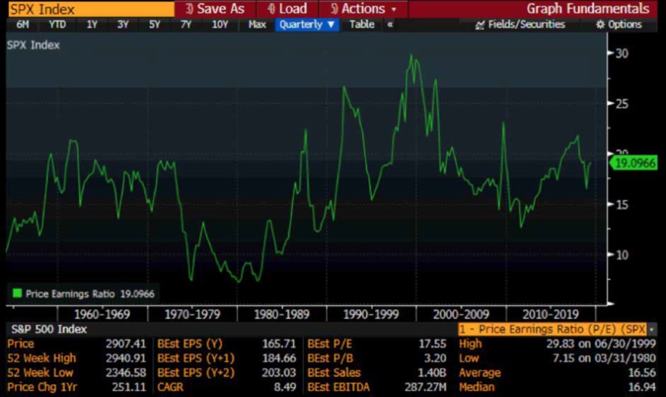Image resolution: width=666 pixels, height=397 pixels.
Task: Open the Options gear icon
Action: [x=600, y=25]
